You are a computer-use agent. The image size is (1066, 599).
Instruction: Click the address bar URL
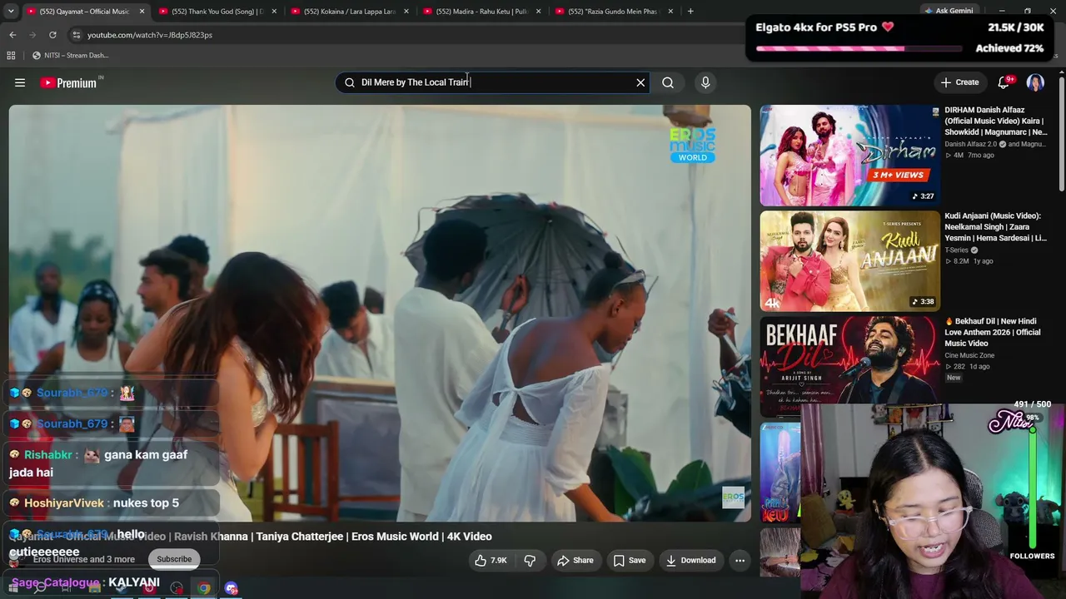point(150,35)
